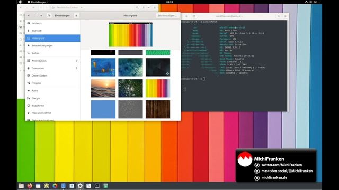Click the search icon in the terminal header
This screenshot has width=339, height=190.
(279, 16)
